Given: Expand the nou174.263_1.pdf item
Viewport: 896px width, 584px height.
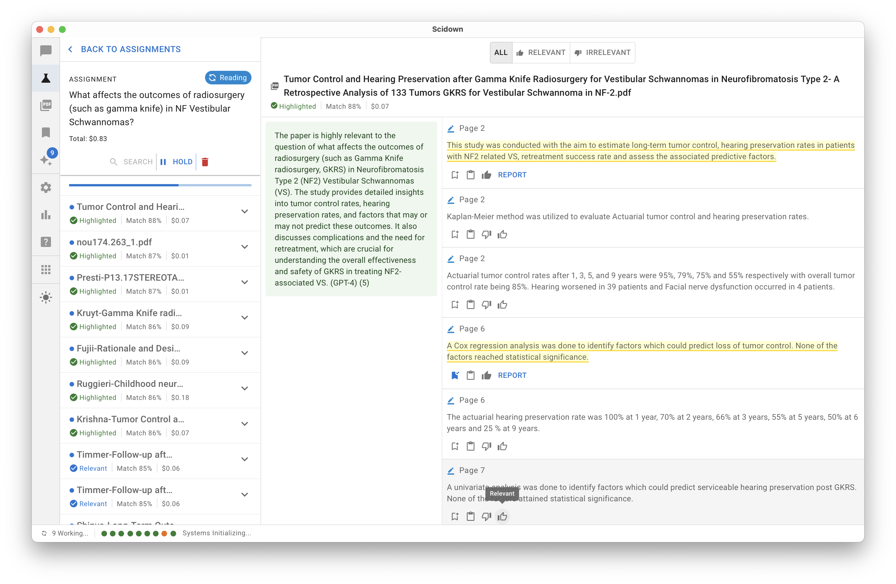Looking at the screenshot, I should (245, 247).
